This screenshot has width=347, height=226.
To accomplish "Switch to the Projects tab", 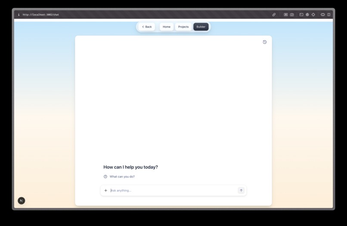I will click(x=183, y=27).
